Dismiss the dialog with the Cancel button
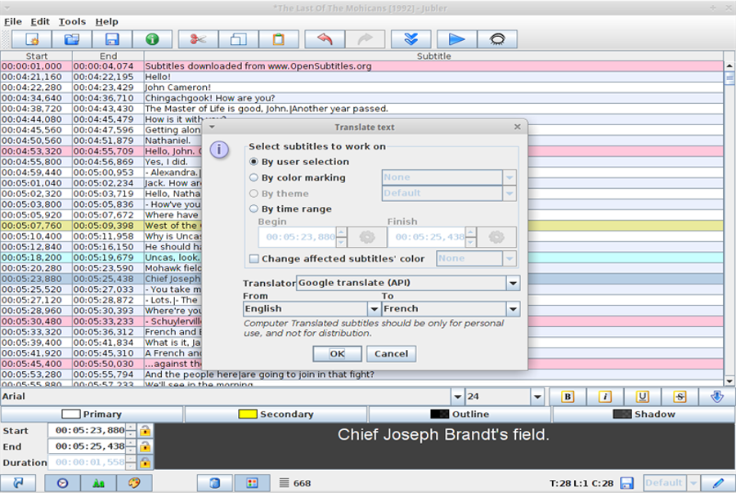 coord(391,354)
